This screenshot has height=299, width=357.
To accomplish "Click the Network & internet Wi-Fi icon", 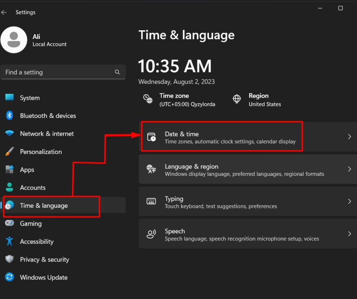I will tap(9, 134).
